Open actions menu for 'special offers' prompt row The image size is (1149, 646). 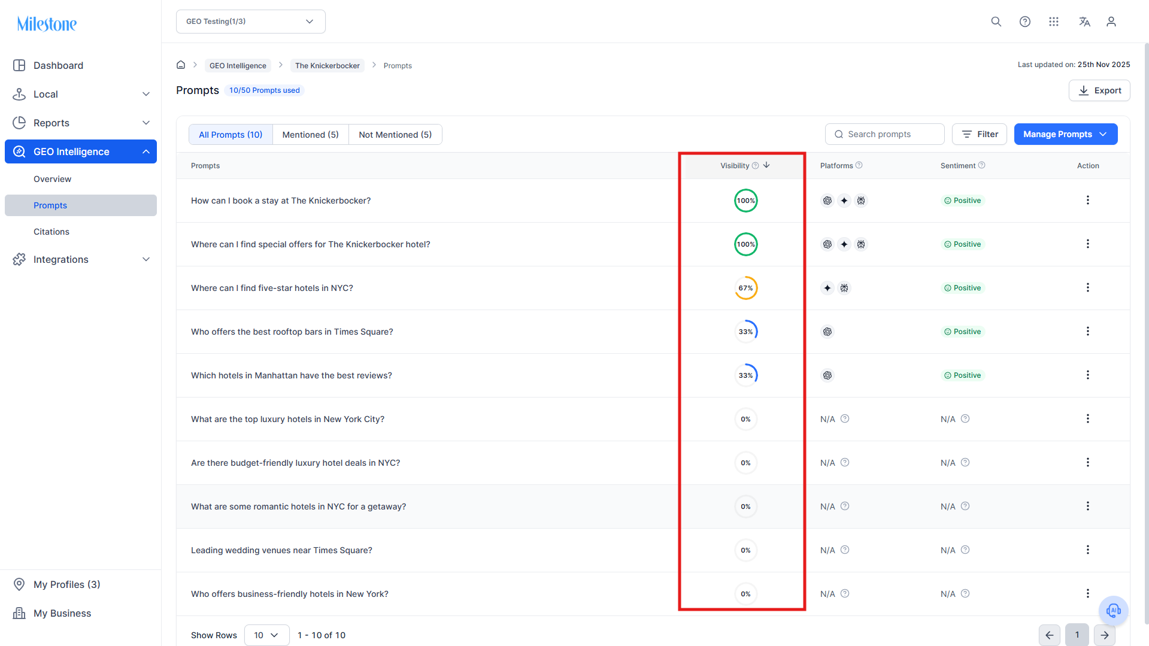coord(1088,244)
